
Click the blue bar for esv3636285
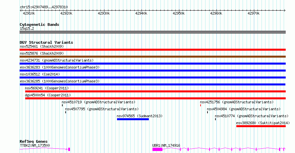point(152,84)
